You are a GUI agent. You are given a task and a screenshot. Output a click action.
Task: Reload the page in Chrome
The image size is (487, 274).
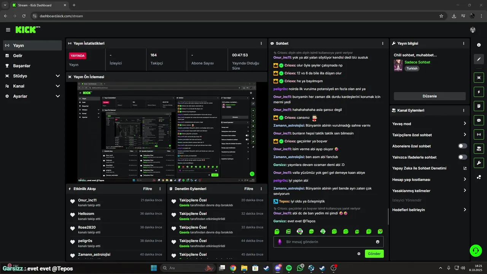[x=24, y=16]
